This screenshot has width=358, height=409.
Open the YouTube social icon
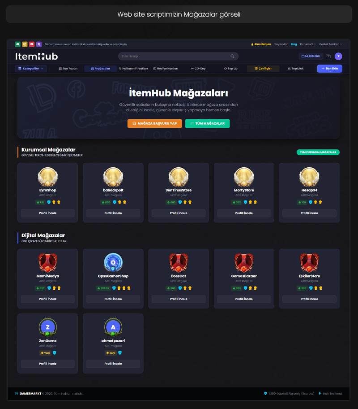pyautogui.click(x=32, y=44)
